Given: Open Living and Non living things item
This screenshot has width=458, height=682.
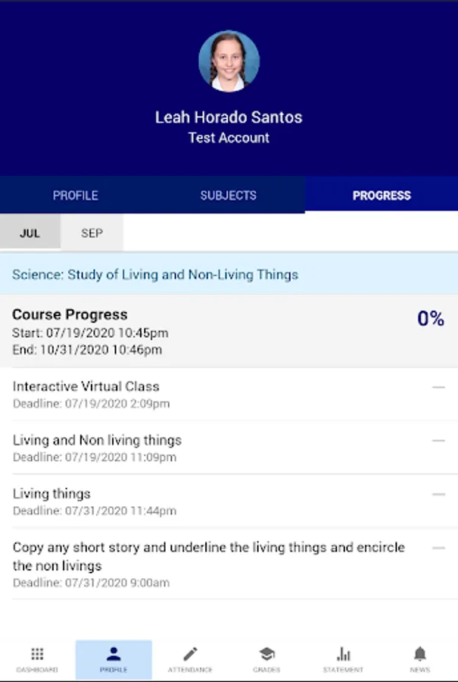Looking at the screenshot, I should pos(97,440).
